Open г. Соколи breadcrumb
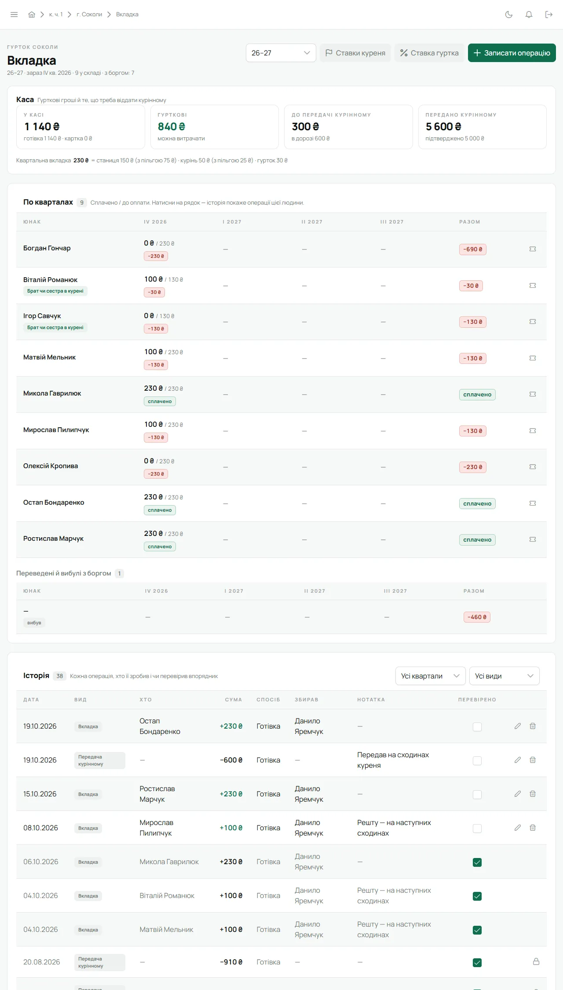This screenshot has width=563, height=990. click(89, 15)
